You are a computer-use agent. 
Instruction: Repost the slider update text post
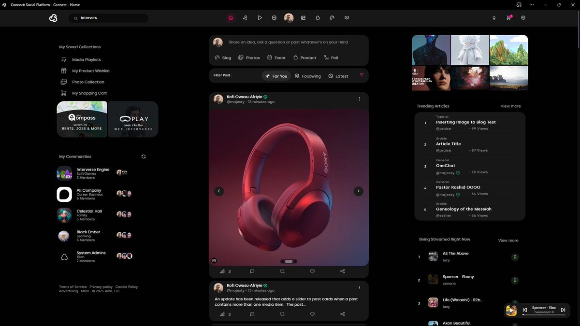click(x=282, y=314)
